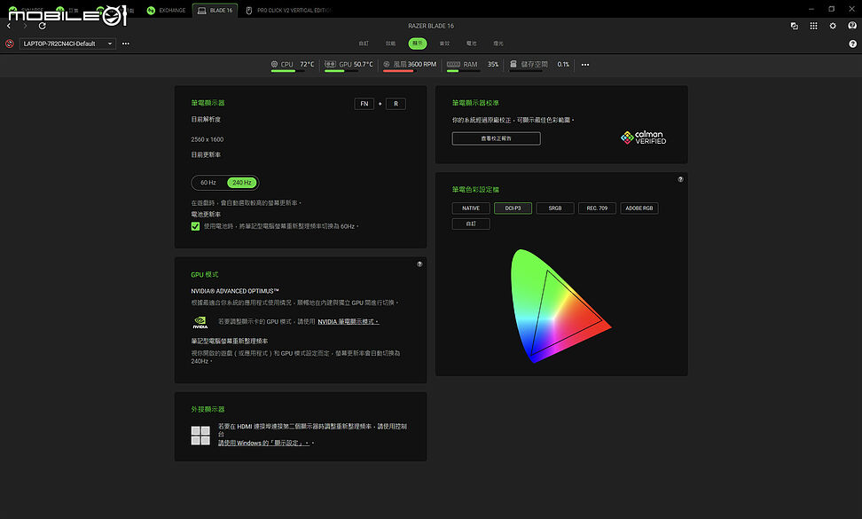Select NATIVE color profile

coord(471,208)
